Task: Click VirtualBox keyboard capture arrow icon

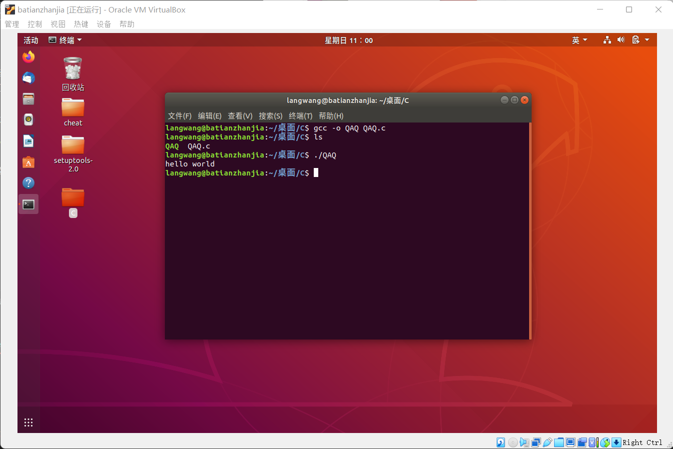Action: [x=617, y=442]
